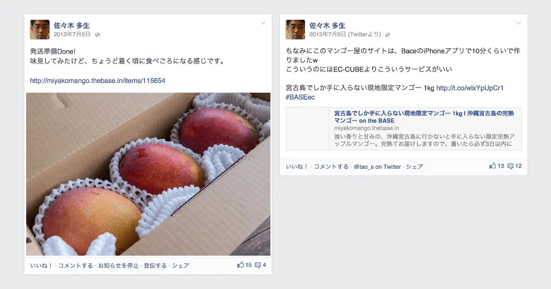Click the profile avatar on right post
The width and height of the screenshot is (551, 289).
click(x=295, y=29)
